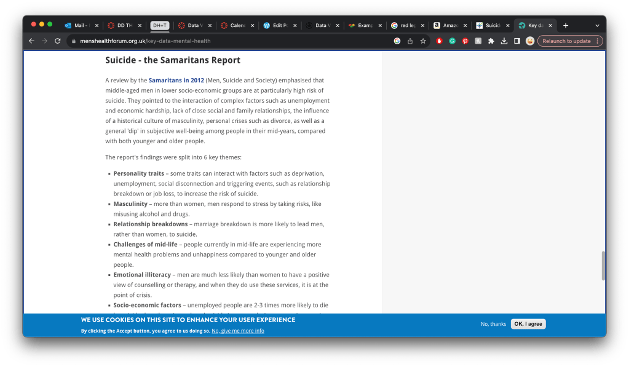Show downloads from the toolbar
629x367 pixels.
click(504, 41)
